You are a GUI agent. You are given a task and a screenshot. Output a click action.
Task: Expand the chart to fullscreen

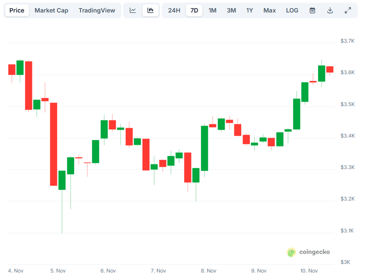click(348, 10)
